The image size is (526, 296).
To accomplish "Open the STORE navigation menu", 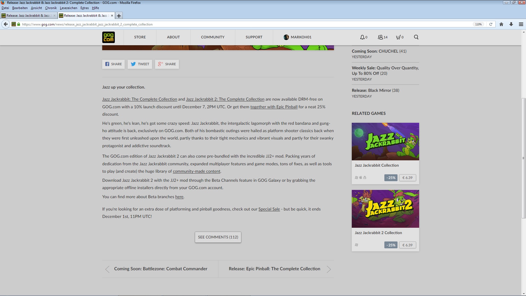I will 140,37.
